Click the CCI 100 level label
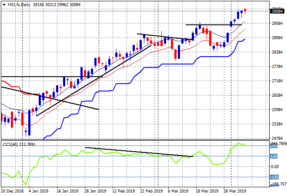The width and height of the screenshot is (287, 196). 275,156
